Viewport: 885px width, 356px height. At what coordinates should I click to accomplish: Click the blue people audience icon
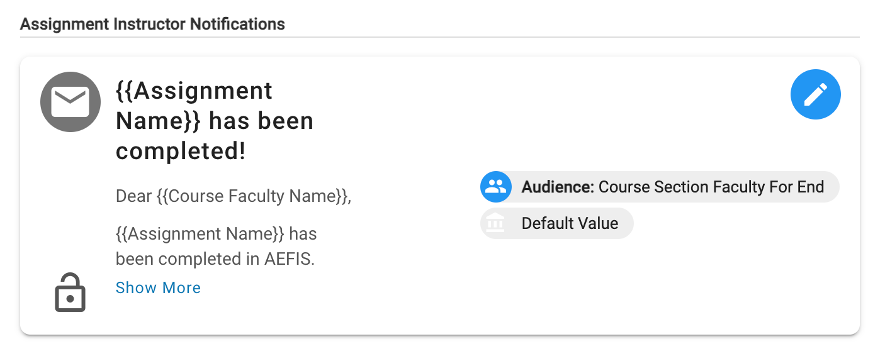point(495,187)
